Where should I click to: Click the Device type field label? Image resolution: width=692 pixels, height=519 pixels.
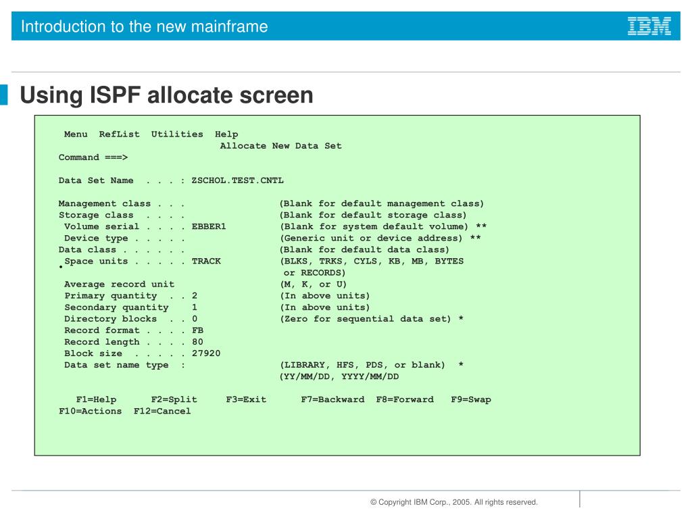(96, 239)
